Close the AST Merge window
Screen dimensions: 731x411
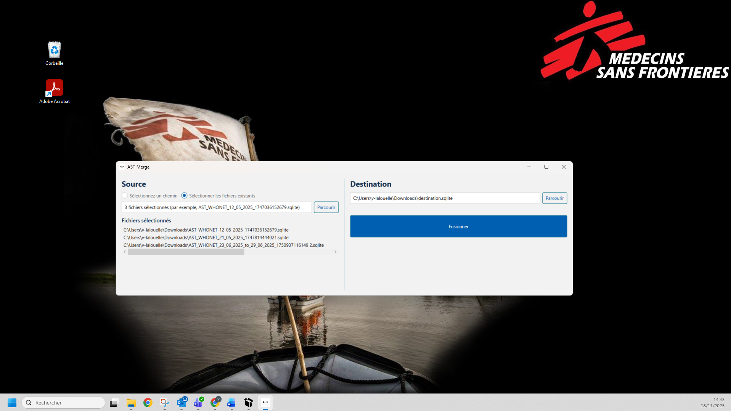coord(564,167)
